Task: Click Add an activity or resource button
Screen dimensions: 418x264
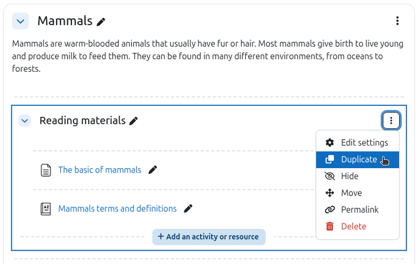Action: (208, 237)
